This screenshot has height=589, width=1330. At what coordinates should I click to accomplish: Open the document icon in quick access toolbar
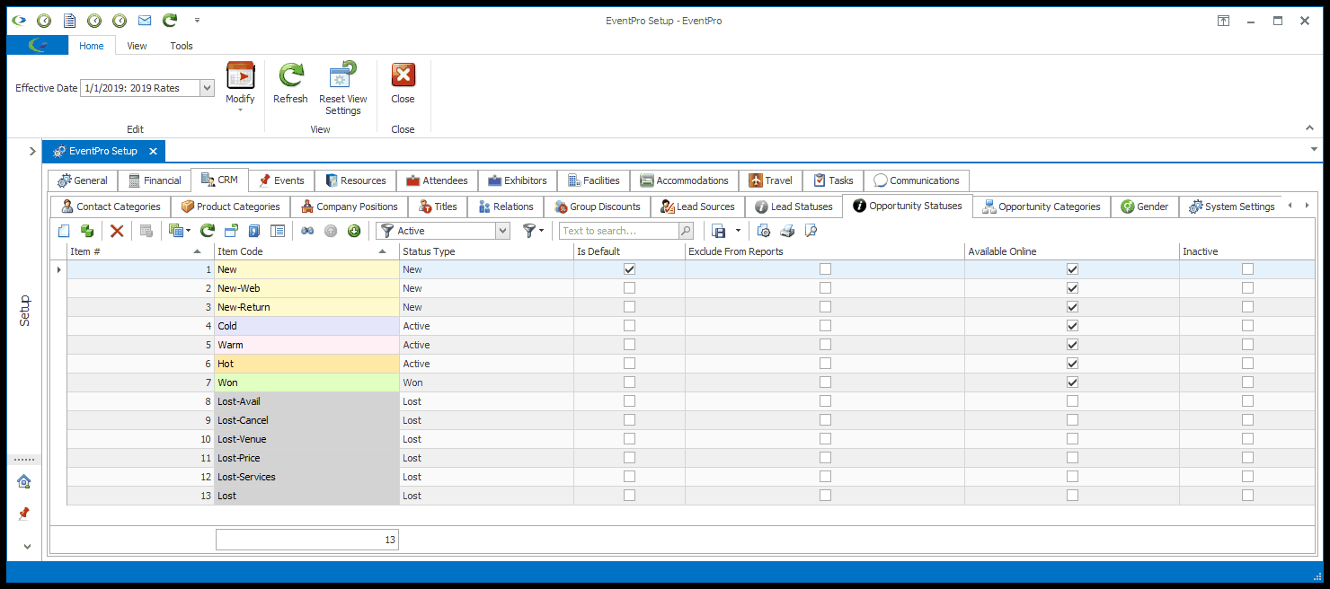click(x=69, y=21)
